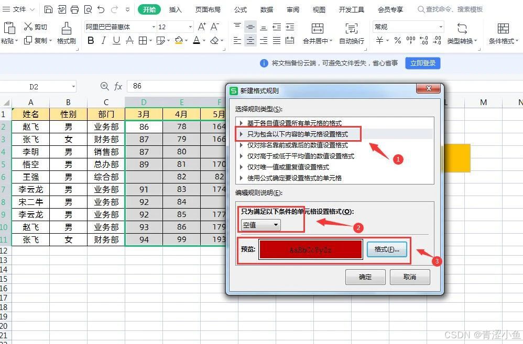Switch to the 数据 ribbon tab

(x=267, y=9)
